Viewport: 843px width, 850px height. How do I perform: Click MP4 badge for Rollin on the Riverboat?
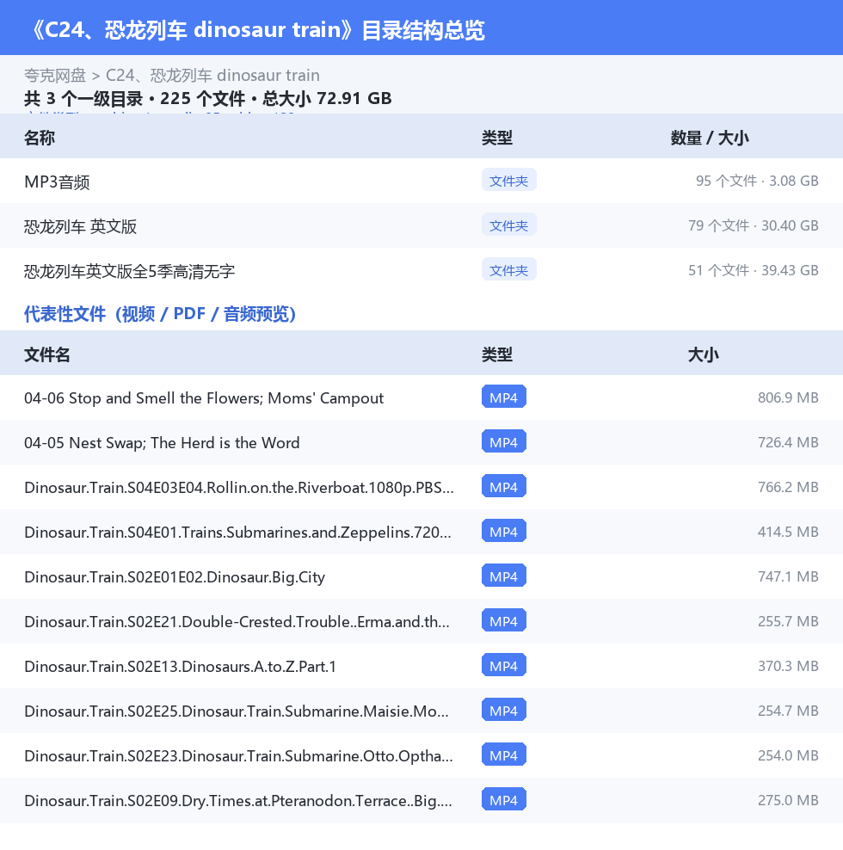coord(503,487)
